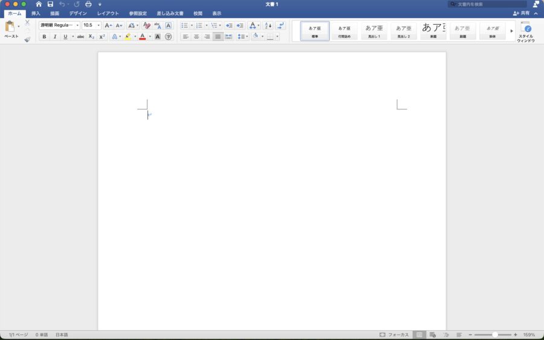The height and width of the screenshot is (340, 544).
Task: Save the document with floppy icon
Action: coord(50,4)
